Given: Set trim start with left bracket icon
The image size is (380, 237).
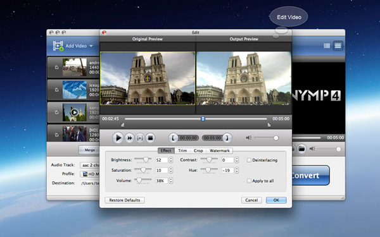Looking at the screenshot, I should [x=174, y=138].
